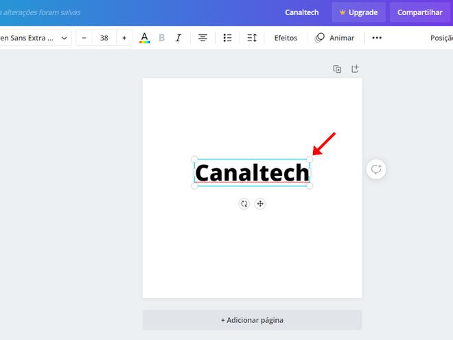The width and height of the screenshot is (453, 340).
Task: Click the Compartilhar share button
Action: [x=420, y=12]
